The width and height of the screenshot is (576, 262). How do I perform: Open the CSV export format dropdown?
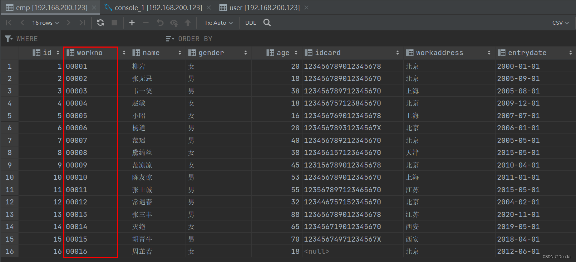pos(560,23)
